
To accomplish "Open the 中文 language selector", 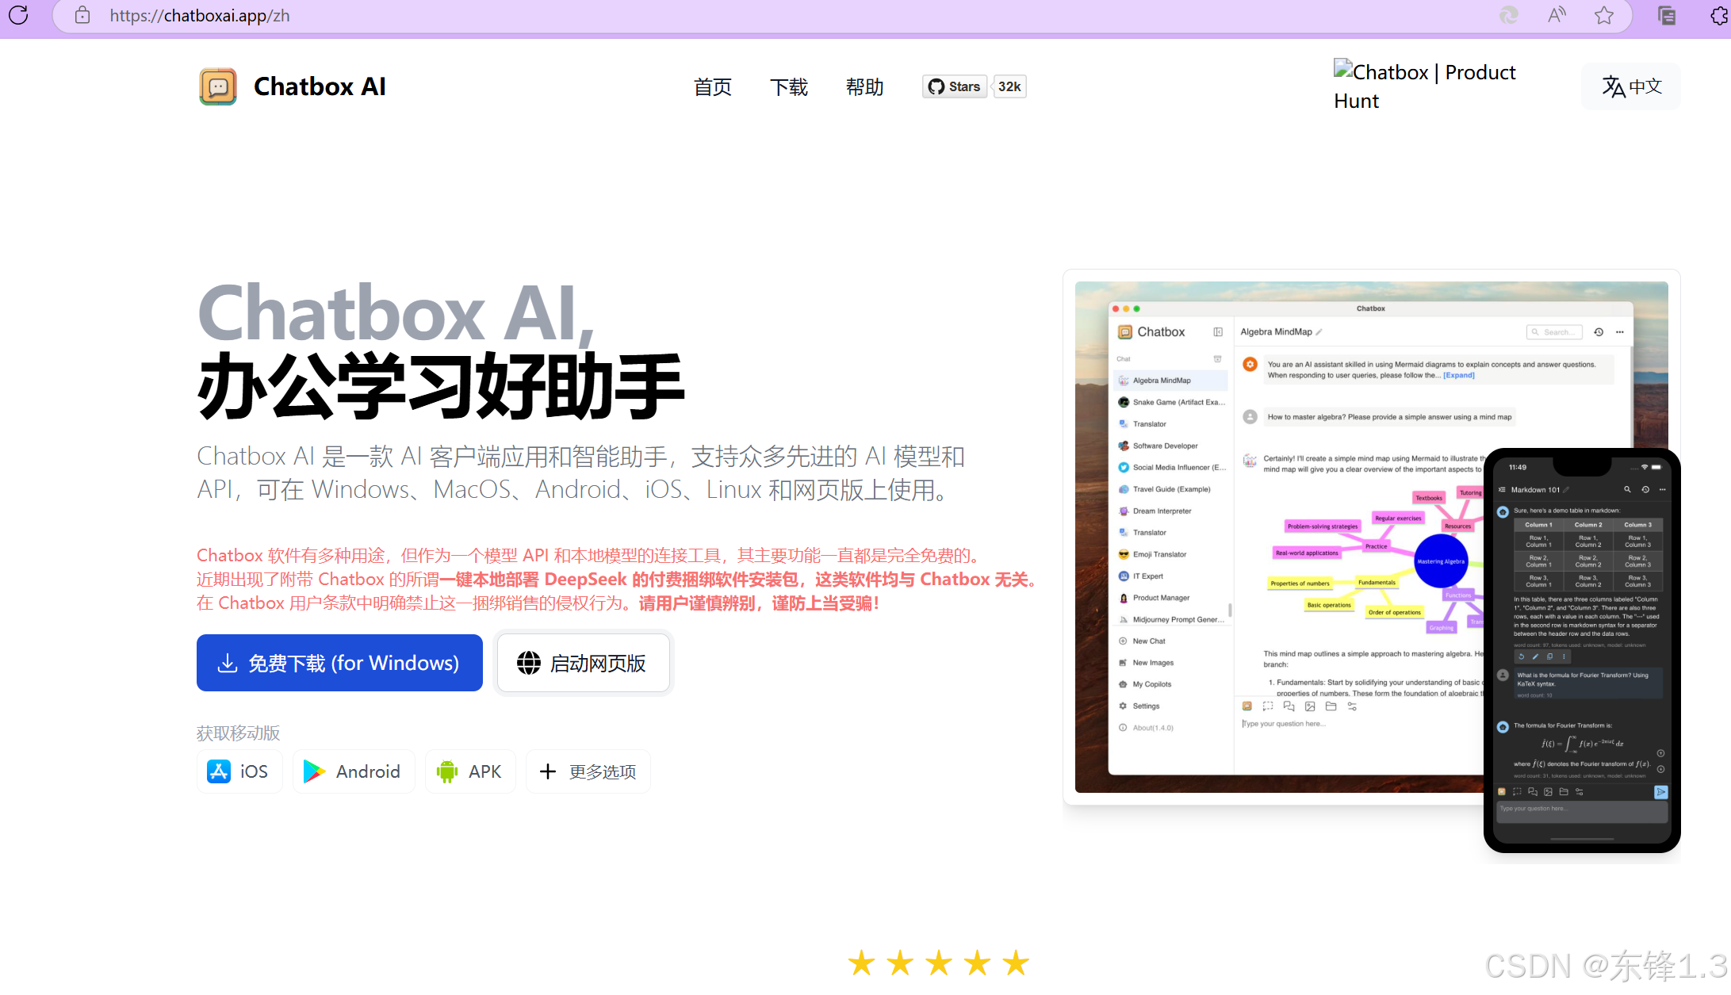I will [1631, 86].
